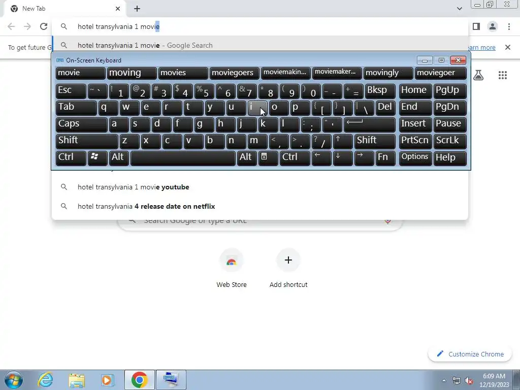This screenshot has width=520, height=390.
Task: Open the Windows Start orb
Action: click(14, 380)
